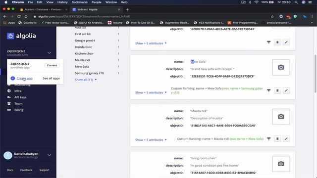Click the Wi-Fi status icon
This screenshot has width=317, height=178.
pos(257,2)
